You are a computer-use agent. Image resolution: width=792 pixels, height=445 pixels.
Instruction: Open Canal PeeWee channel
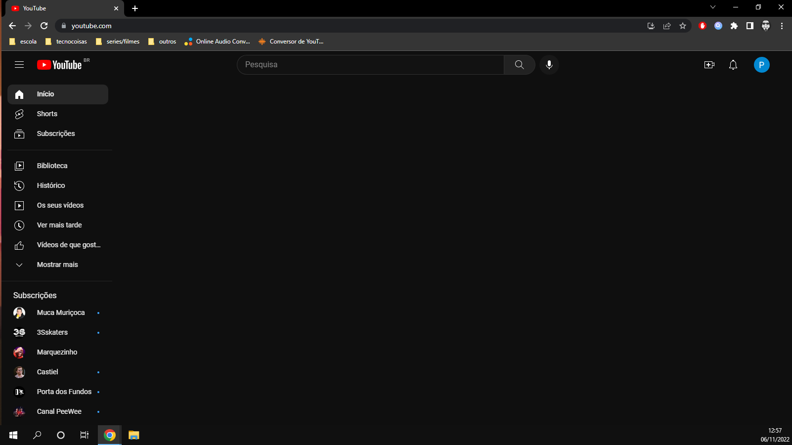58,412
